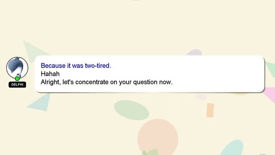This screenshot has width=275, height=155.
Task: Click the teal ellipse at bottom right
Action: point(232,148)
